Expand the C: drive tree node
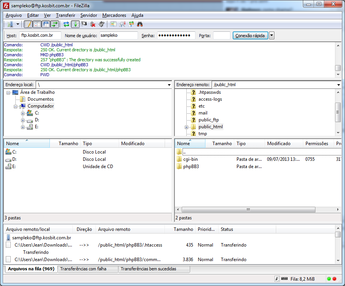The image size is (345, 286). click(x=23, y=113)
